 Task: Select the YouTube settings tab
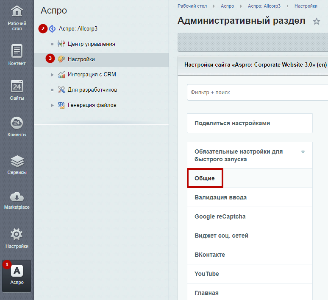pos(250,274)
